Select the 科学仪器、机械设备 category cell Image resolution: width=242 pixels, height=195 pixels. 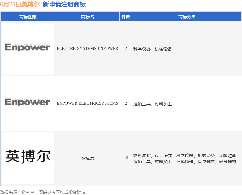[187, 49]
